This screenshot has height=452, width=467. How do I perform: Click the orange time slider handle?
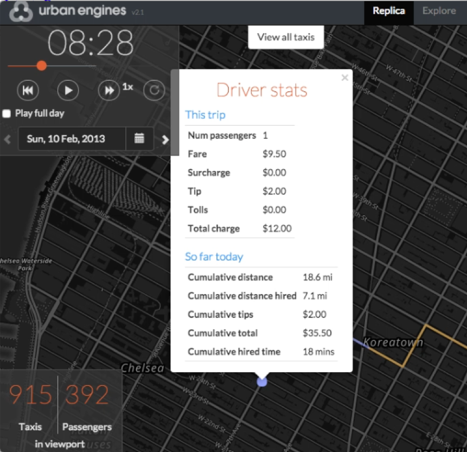point(41,66)
